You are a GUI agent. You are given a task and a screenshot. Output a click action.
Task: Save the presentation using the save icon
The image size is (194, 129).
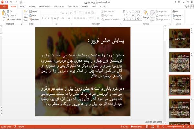click(x=6, y=2)
